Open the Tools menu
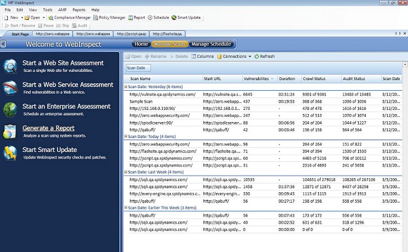The height and width of the screenshot is (252, 408). click(48, 10)
